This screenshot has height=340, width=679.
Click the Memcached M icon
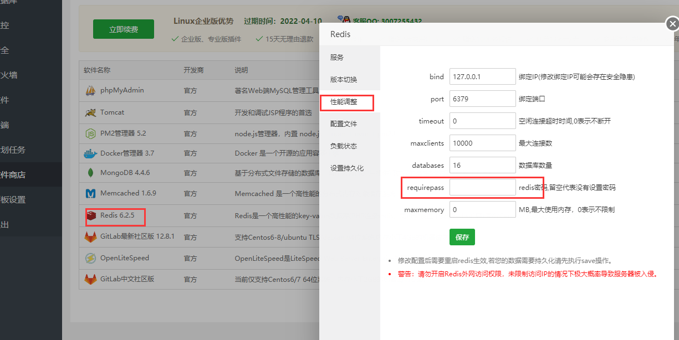click(x=90, y=194)
